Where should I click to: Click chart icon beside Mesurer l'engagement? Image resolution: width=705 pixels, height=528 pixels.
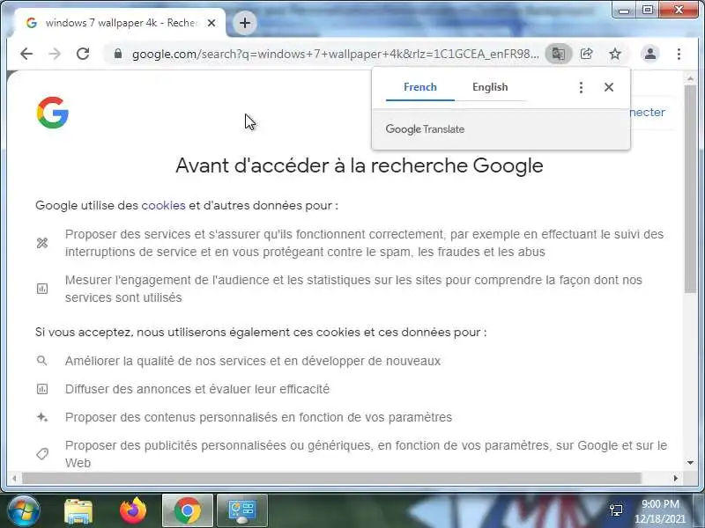tap(42, 289)
